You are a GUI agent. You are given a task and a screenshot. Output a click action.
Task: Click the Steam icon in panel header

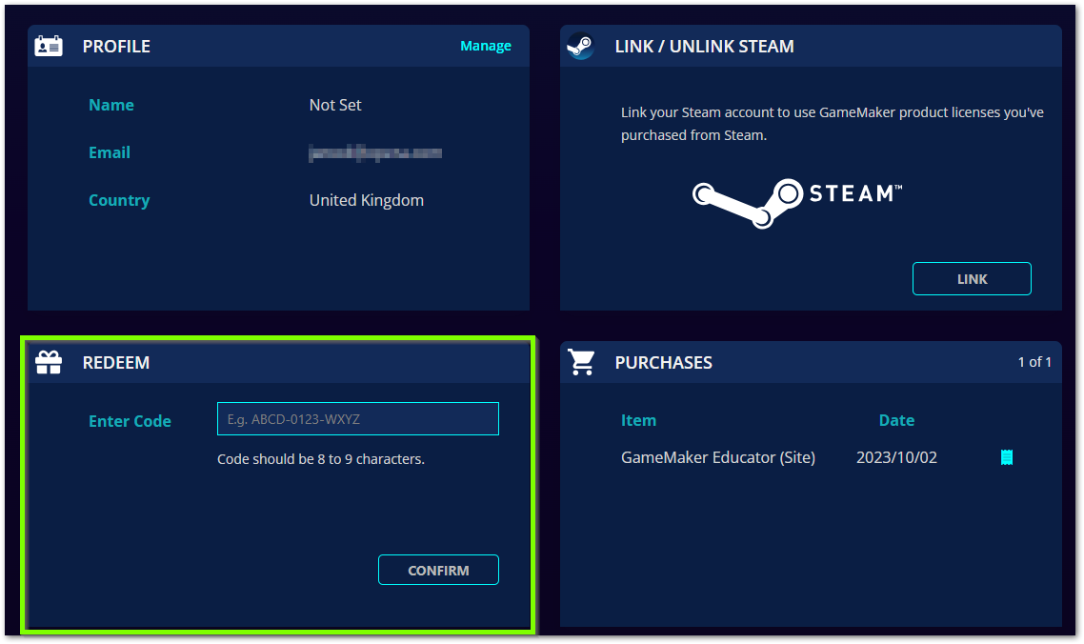point(580,46)
